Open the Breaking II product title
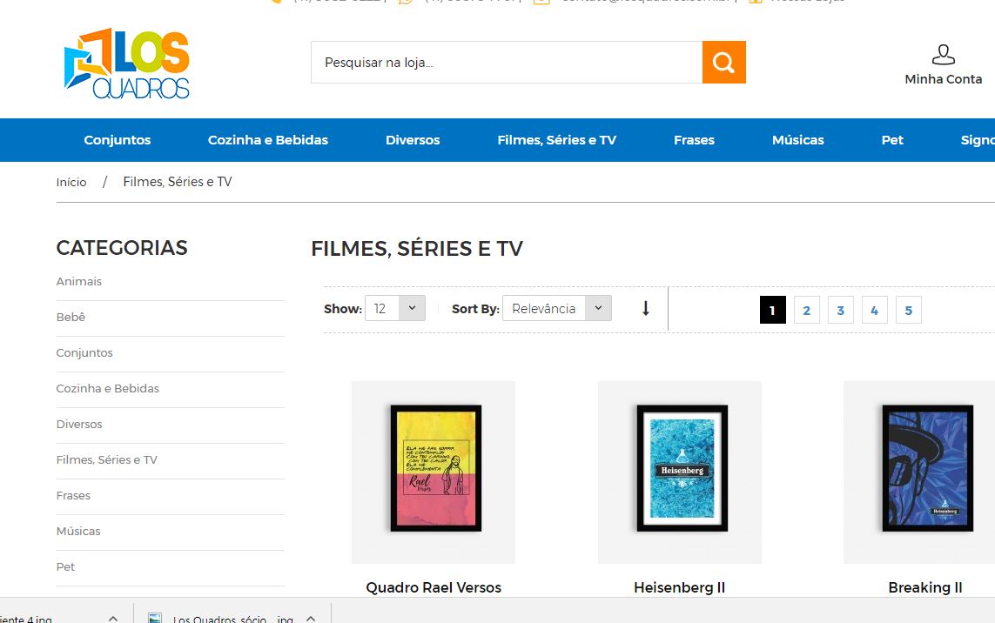Screen dimensions: 995x623 coord(924,587)
